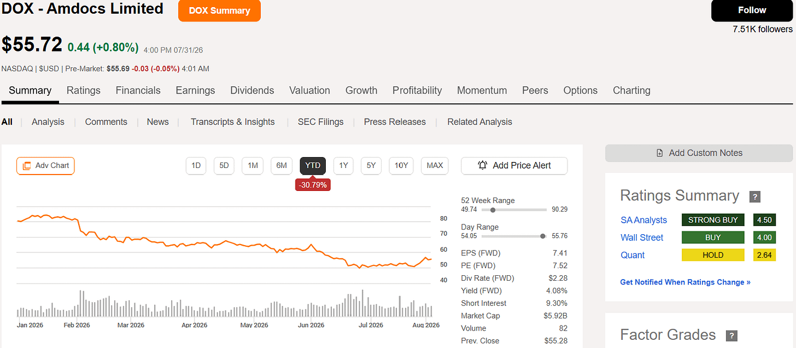Open the Charting tab
The image size is (796, 348).
pyautogui.click(x=631, y=90)
